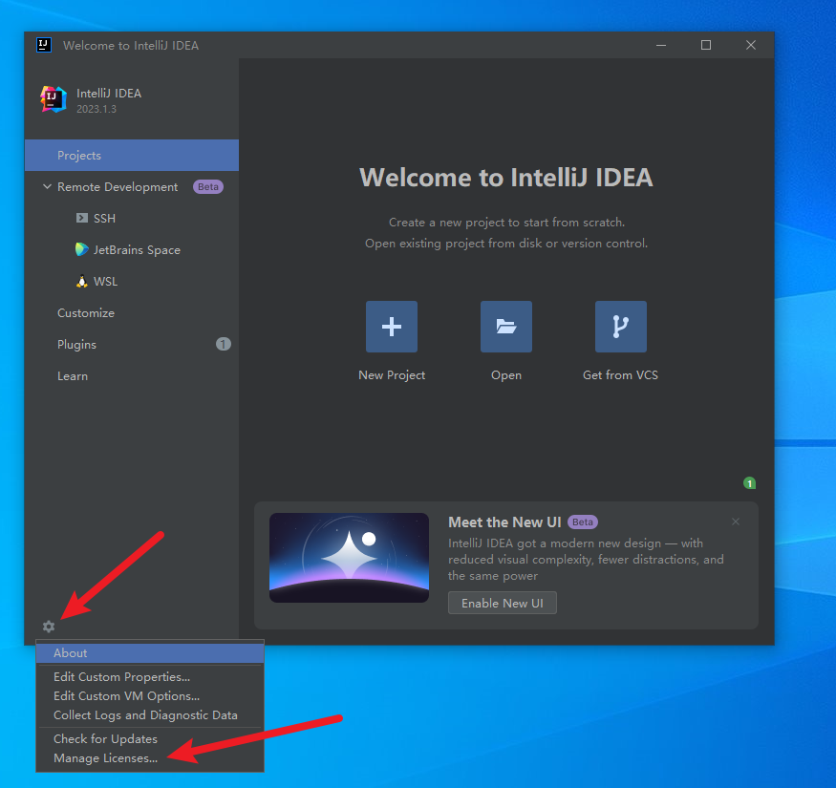The height and width of the screenshot is (788, 836).
Task: Select JetBrains Space entry
Action: 132,249
